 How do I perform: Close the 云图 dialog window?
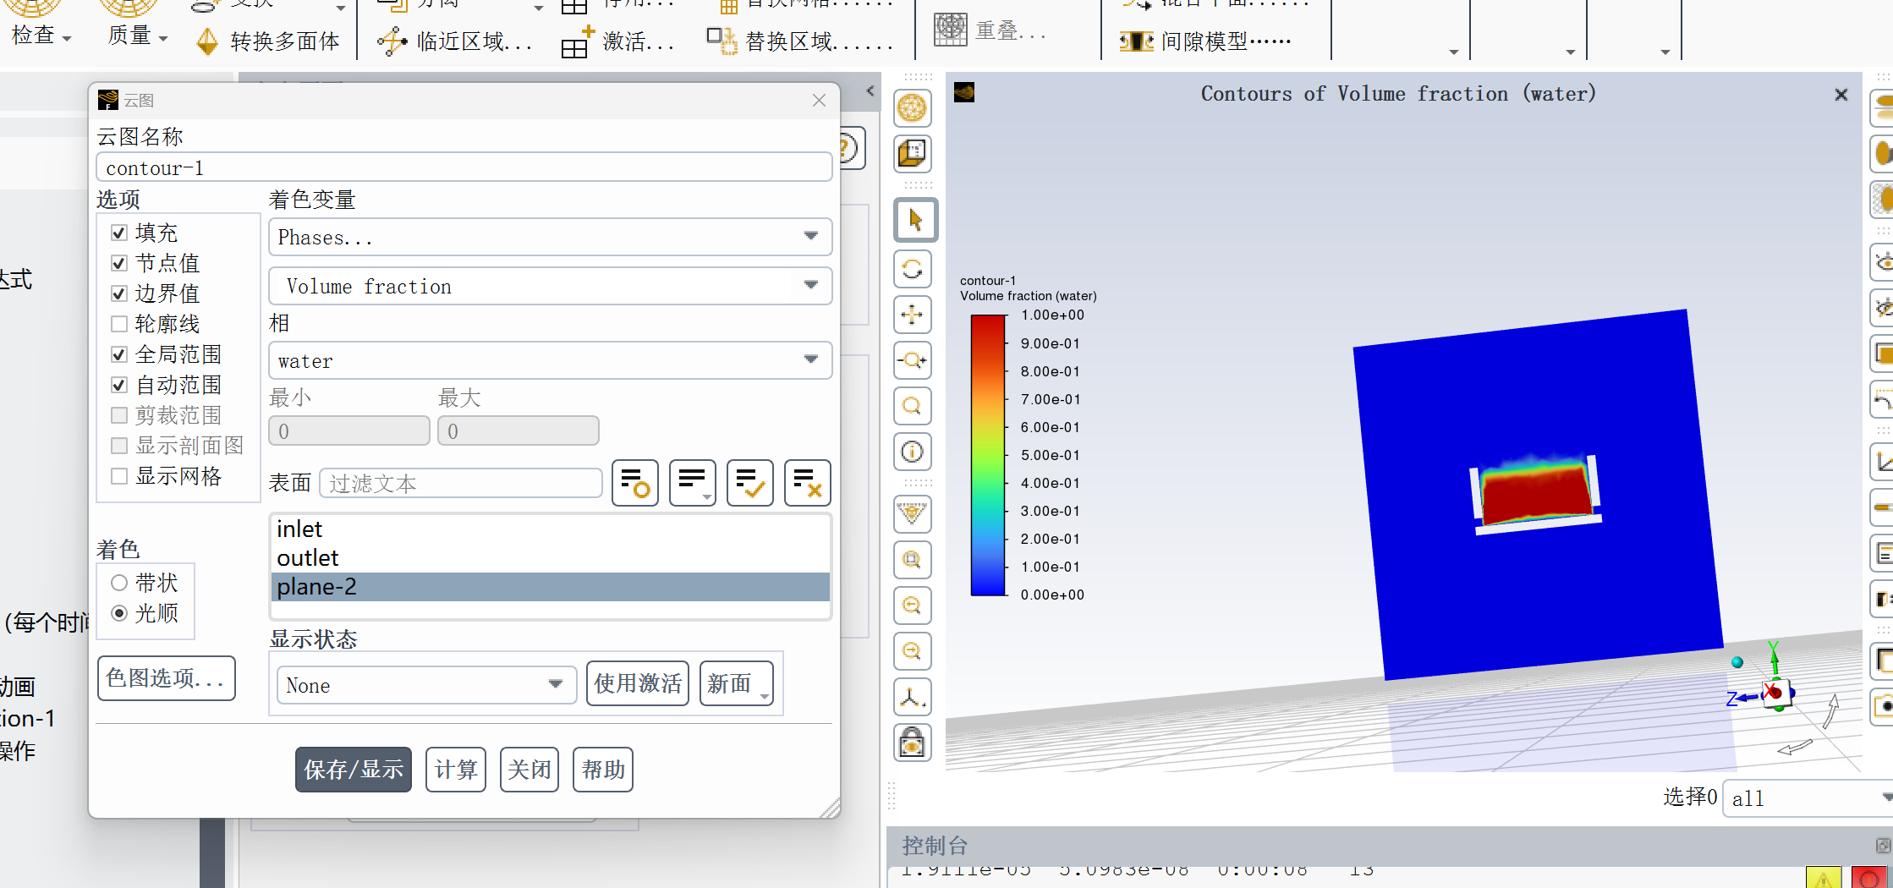click(x=819, y=101)
